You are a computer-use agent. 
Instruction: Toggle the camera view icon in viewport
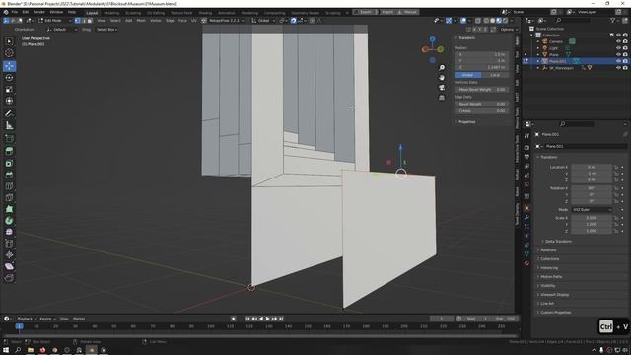pos(442,88)
